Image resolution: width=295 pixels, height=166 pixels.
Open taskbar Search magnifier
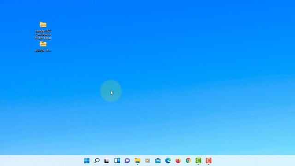pyautogui.click(x=97, y=160)
